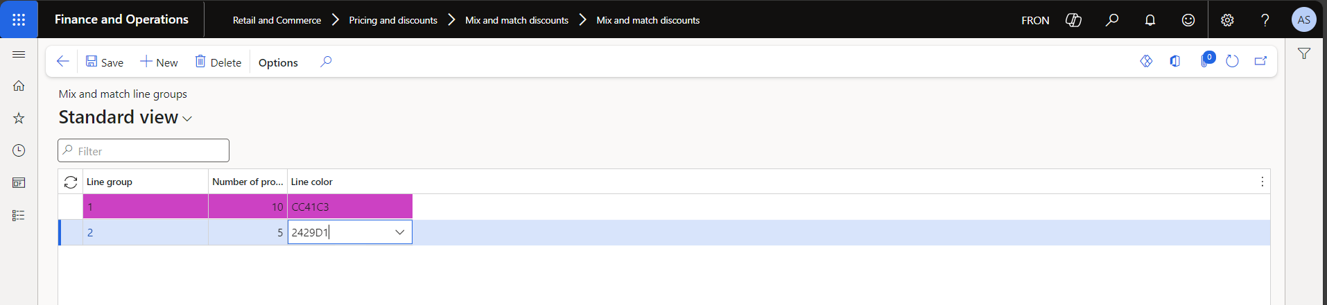
Task: Refresh the page using toolbar refresh icon
Action: pyautogui.click(x=1232, y=62)
